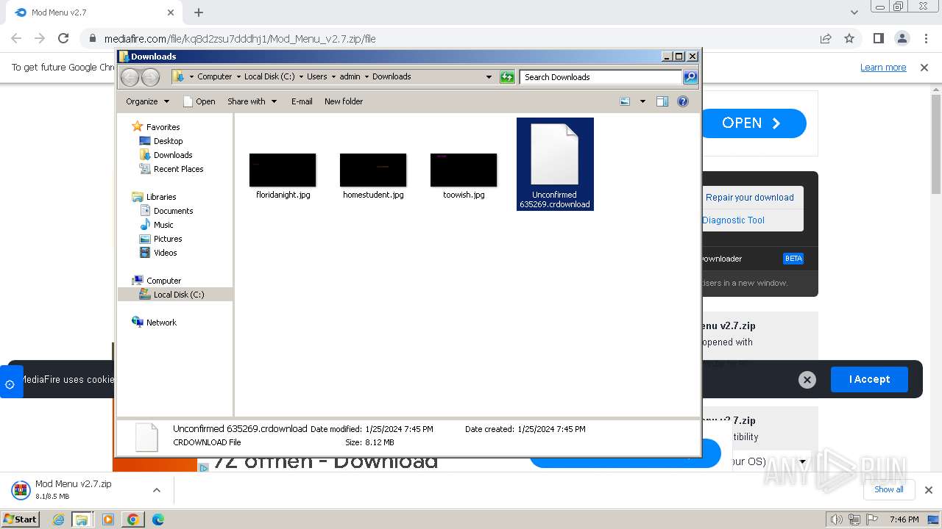Select Favorites in the navigation pane
Screen dimensions: 942x529
163,127
